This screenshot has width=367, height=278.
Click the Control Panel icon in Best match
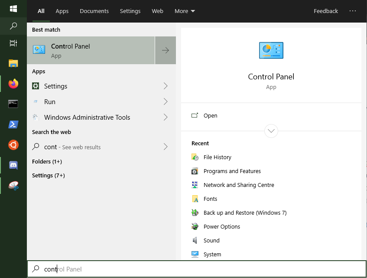coord(39,49)
